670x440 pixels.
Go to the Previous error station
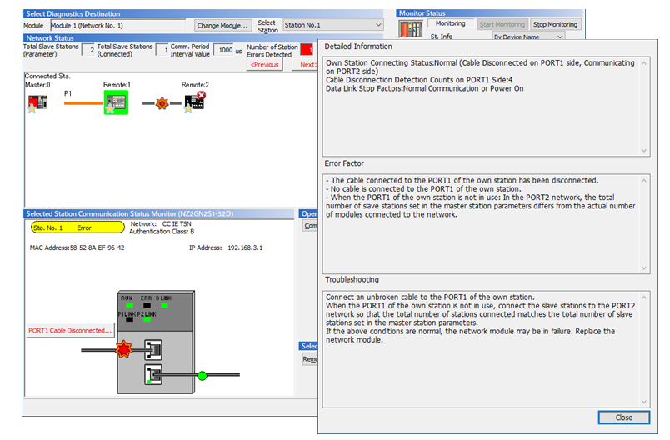(x=264, y=64)
